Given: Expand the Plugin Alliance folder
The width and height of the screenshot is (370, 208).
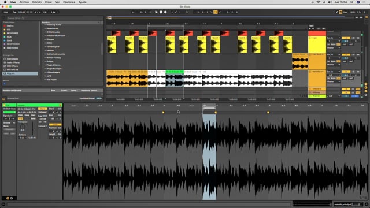Looking at the screenshot, I should pos(53,65).
